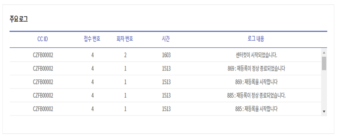The image size is (338, 138).
Task: Click the log table scrollbar thumb
Action: (x=324, y=64)
